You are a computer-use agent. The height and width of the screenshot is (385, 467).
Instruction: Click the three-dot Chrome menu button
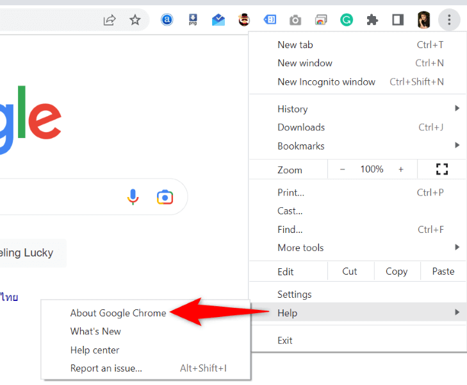(449, 20)
